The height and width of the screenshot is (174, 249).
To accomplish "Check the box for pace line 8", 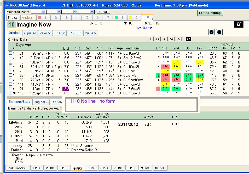I will click(x=11, y=84).
